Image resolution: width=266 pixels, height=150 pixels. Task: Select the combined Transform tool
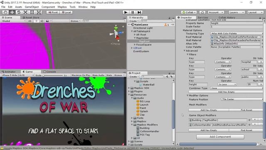click(x=39, y=12)
